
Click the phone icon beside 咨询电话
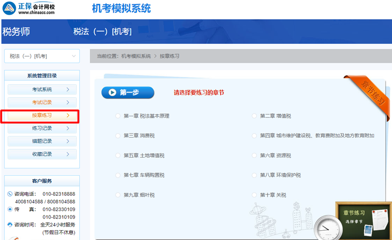(x=10, y=194)
